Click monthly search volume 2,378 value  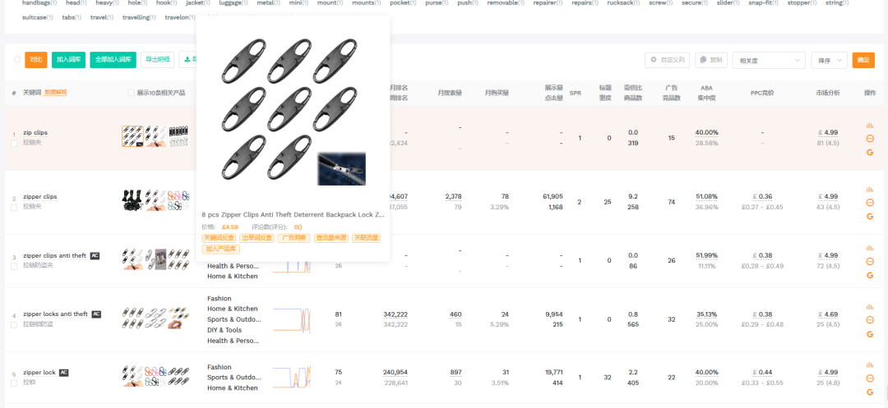point(453,197)
